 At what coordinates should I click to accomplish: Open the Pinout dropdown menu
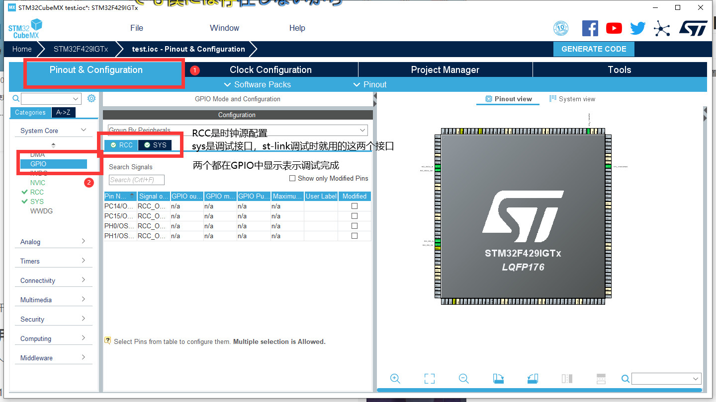[x=370, y=84]
